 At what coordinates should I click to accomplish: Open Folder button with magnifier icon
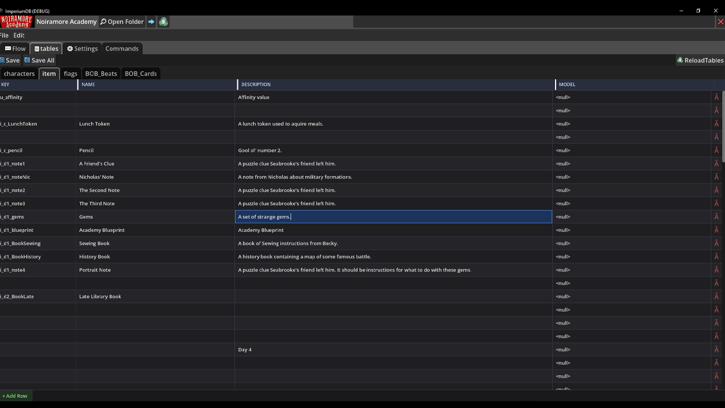click(122, 22)
